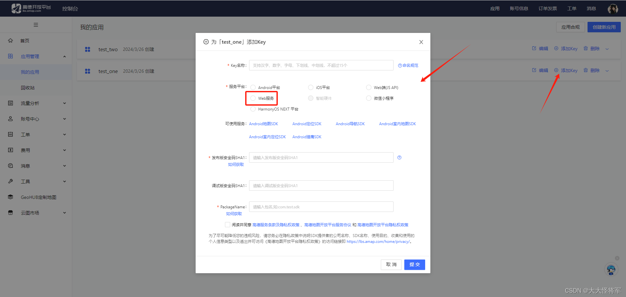Expand the 流量分析 sidebar section

pyautogui.click(x=65, y=103)
